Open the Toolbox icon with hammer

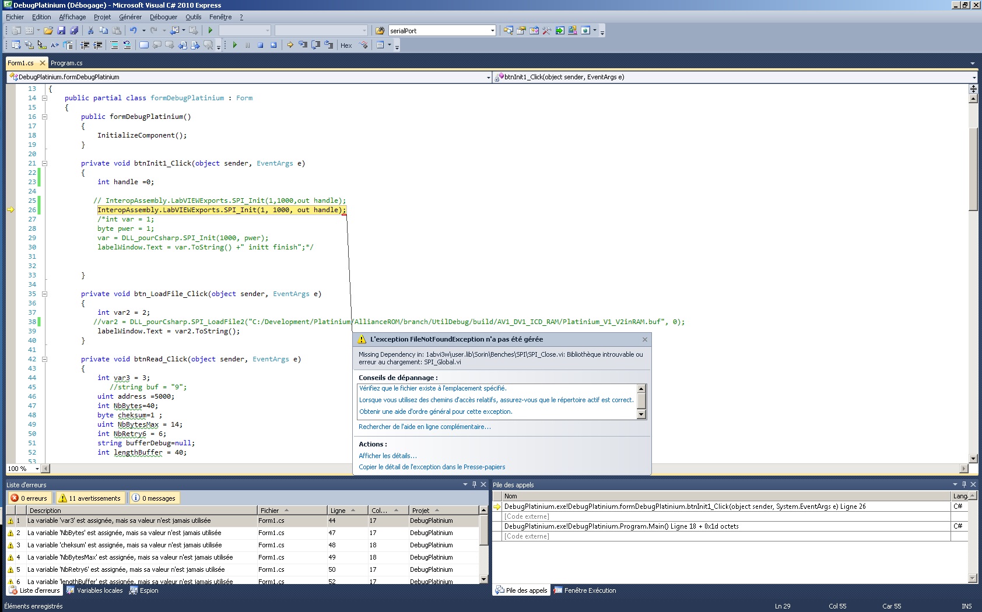pyautogui.click(x=546, y=30)
